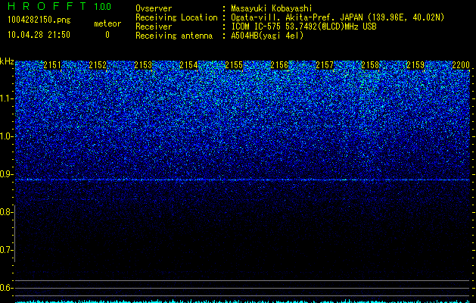Click the 0.6 kHz axis label

click(x=5, y=288)
